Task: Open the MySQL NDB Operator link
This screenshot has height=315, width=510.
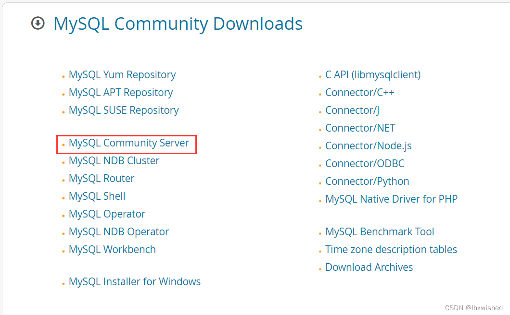Action: [x=119, y=232]
